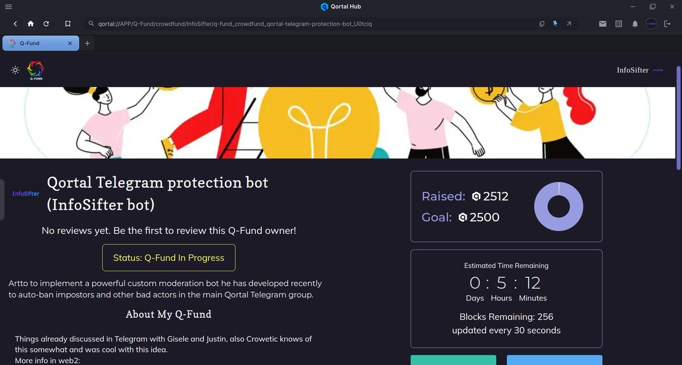Click the Qortal Hub logo in the title bar
Image resolution: width=682 pixels, height=365 pixels.
tap(325, 6)
